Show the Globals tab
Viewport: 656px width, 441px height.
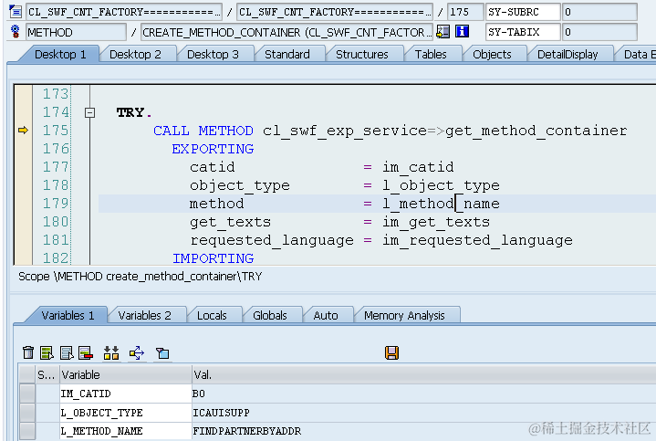click(x=270, y=315)
